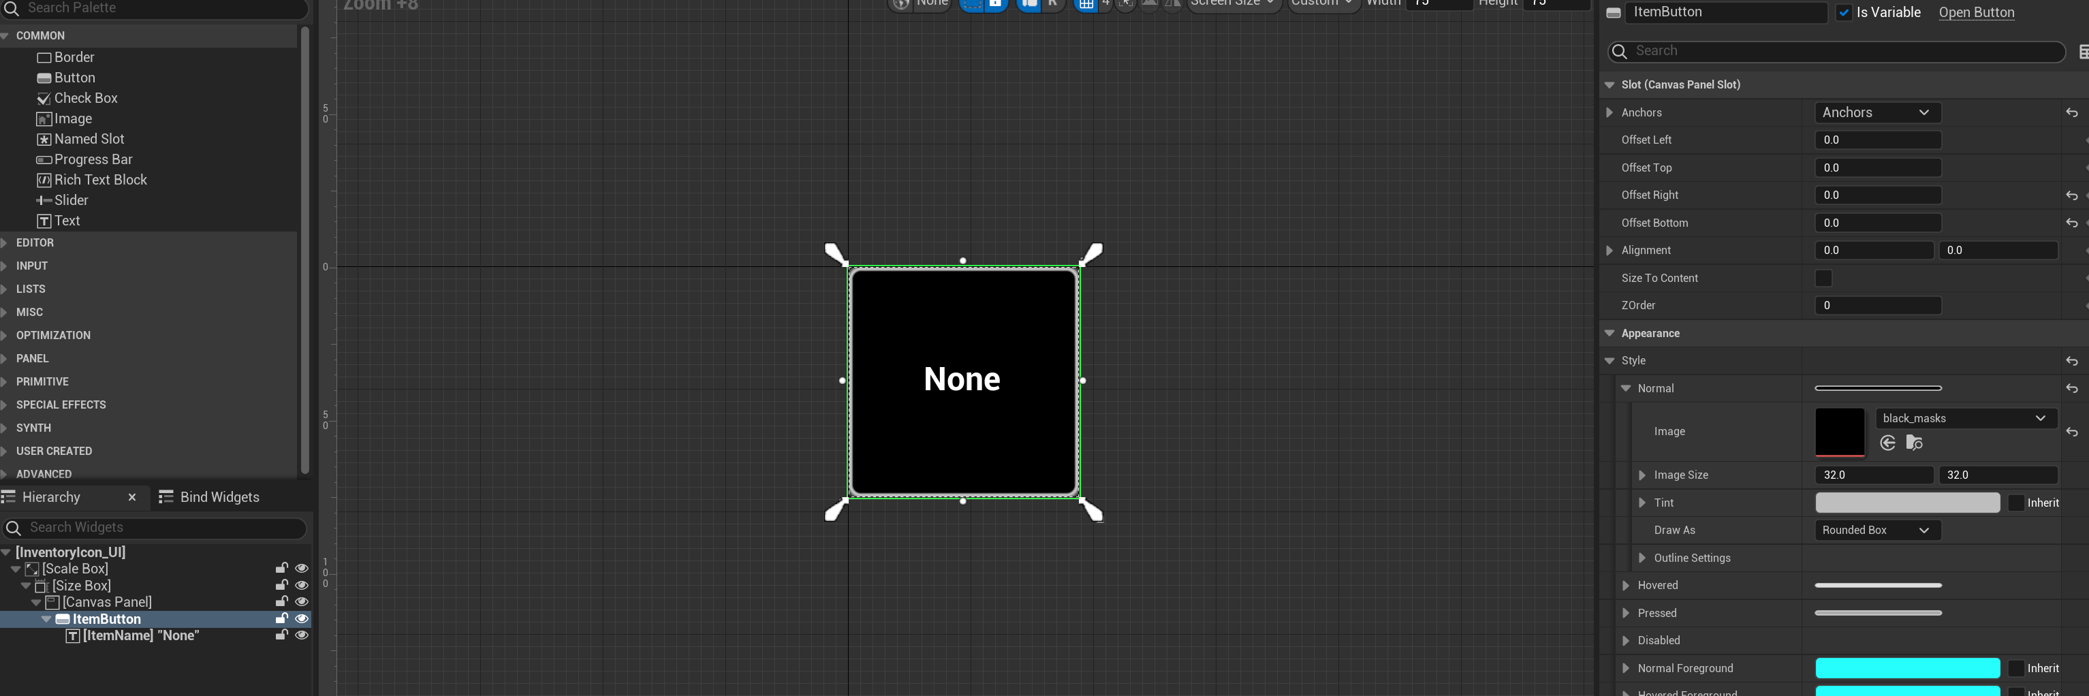Click the Size Box icon in the hierarchy
The height and width of the screenshot is (696, 2089).
42,586
